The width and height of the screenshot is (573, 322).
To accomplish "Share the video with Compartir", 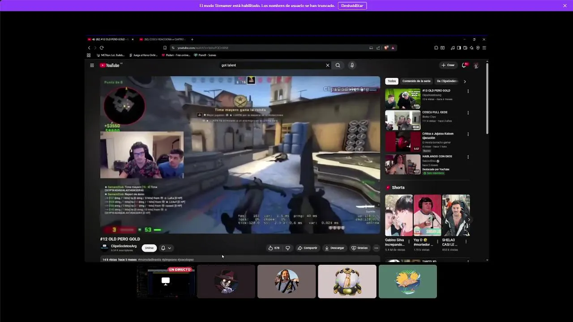I will 308,248.
